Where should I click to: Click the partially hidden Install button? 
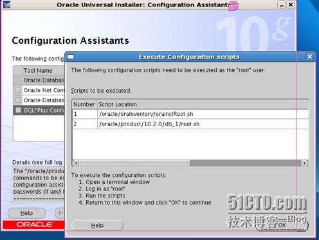(60, 213)
